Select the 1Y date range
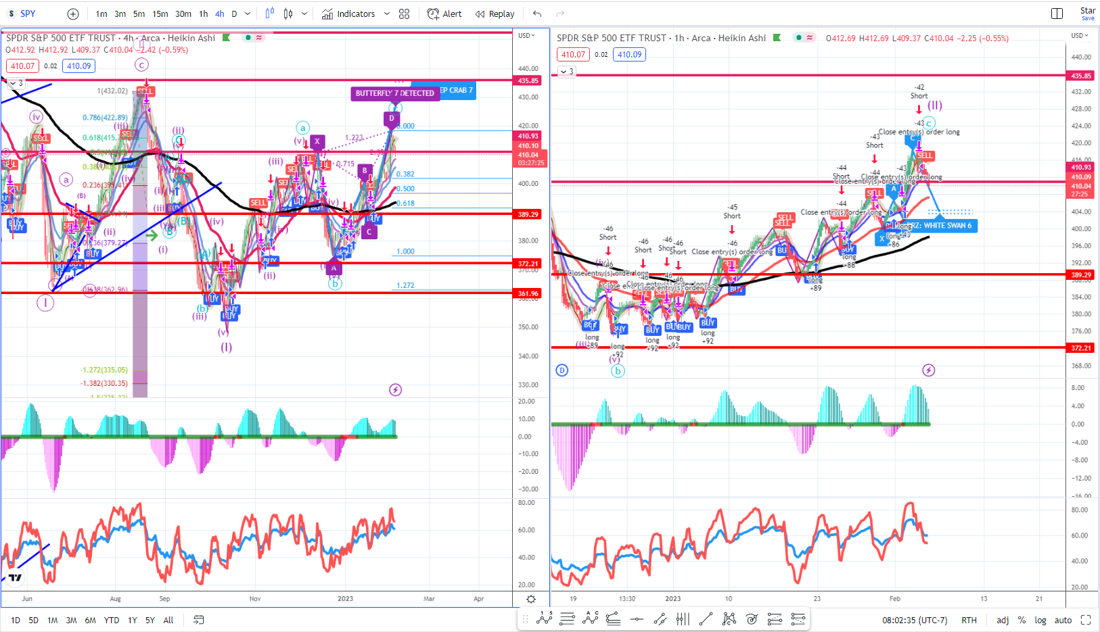 (x=133, y=620)
